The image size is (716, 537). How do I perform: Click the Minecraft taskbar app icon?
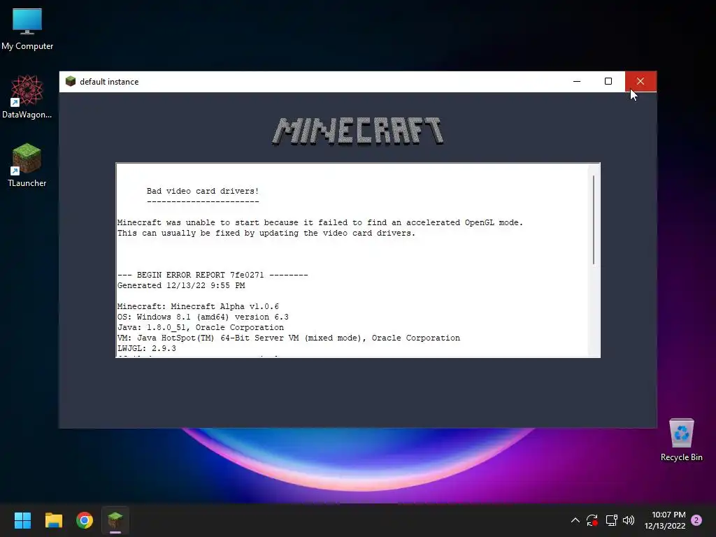tap(115, 520)
